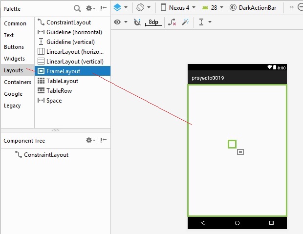Click the green square in the preview
Viewport: 303px width, 234px height.
[232, 144]
